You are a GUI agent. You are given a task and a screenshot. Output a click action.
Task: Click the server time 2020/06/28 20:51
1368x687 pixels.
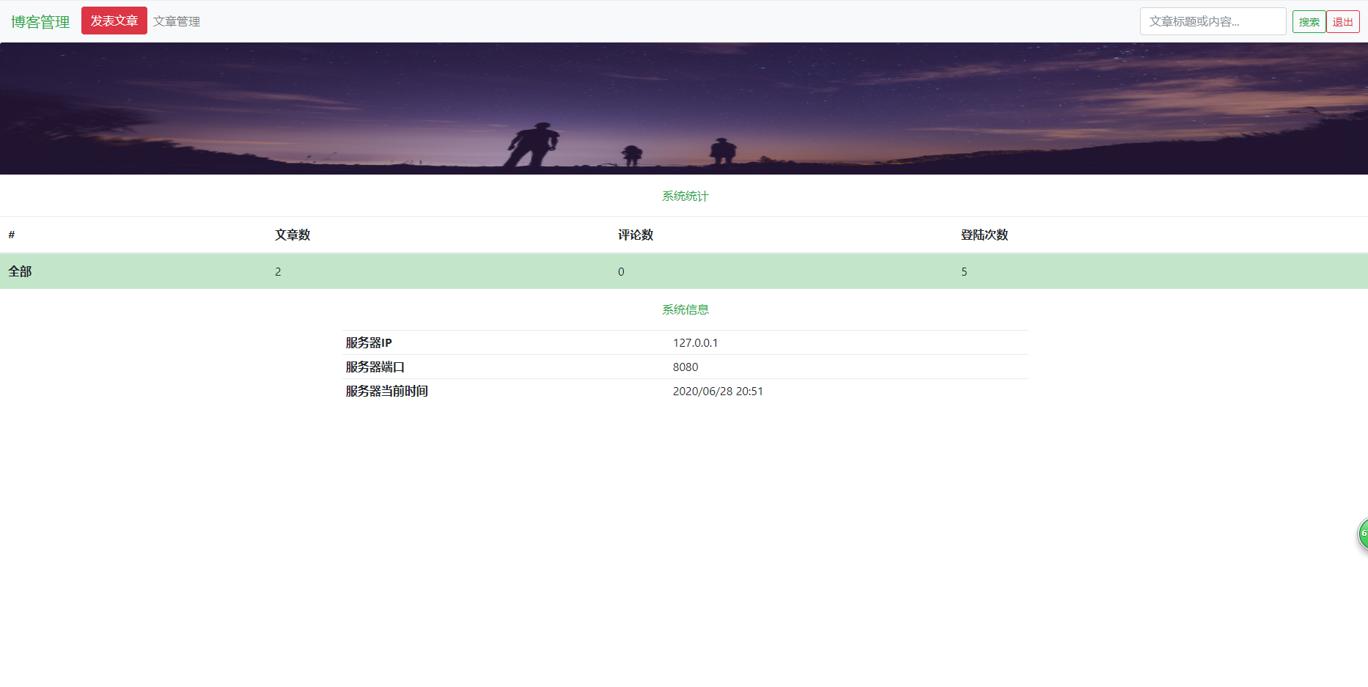717,391
